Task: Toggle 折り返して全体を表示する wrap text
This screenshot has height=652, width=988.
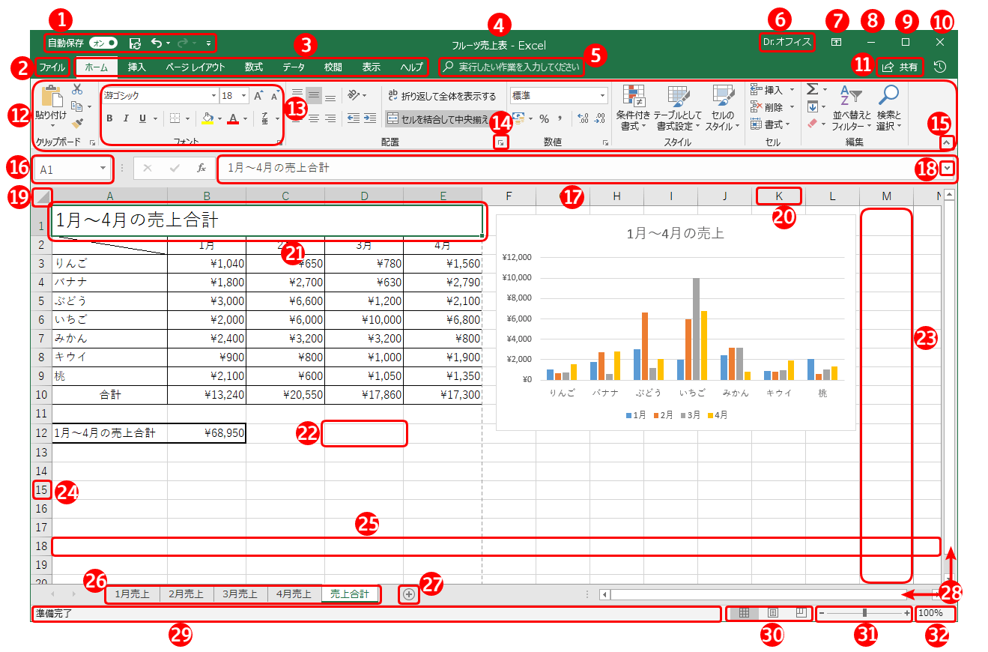Action: pos(442,96)
